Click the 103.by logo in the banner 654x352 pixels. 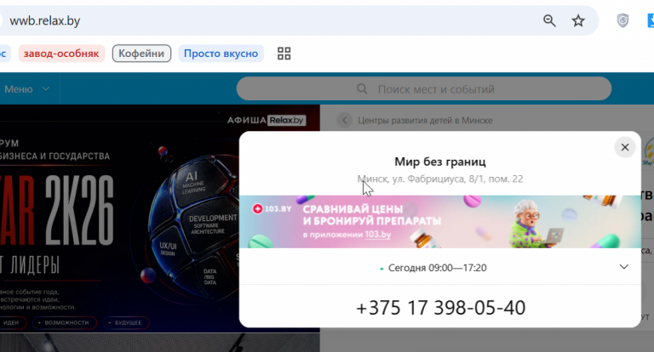(x=272, y=208)
